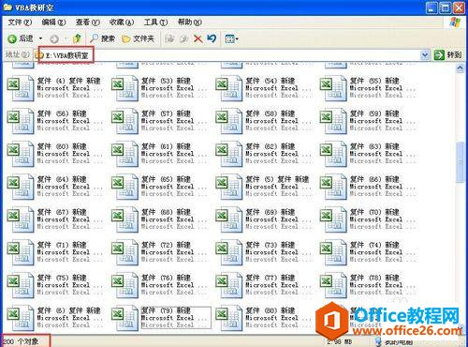This screenshot has height=347, width=468.
Task: Click status bar text 200 个对象
Action: [21, 341]
